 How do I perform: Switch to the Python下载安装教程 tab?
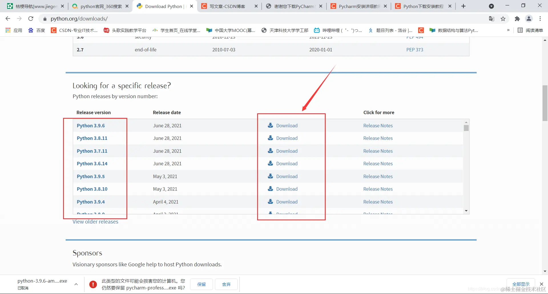(x=424, y=6)
